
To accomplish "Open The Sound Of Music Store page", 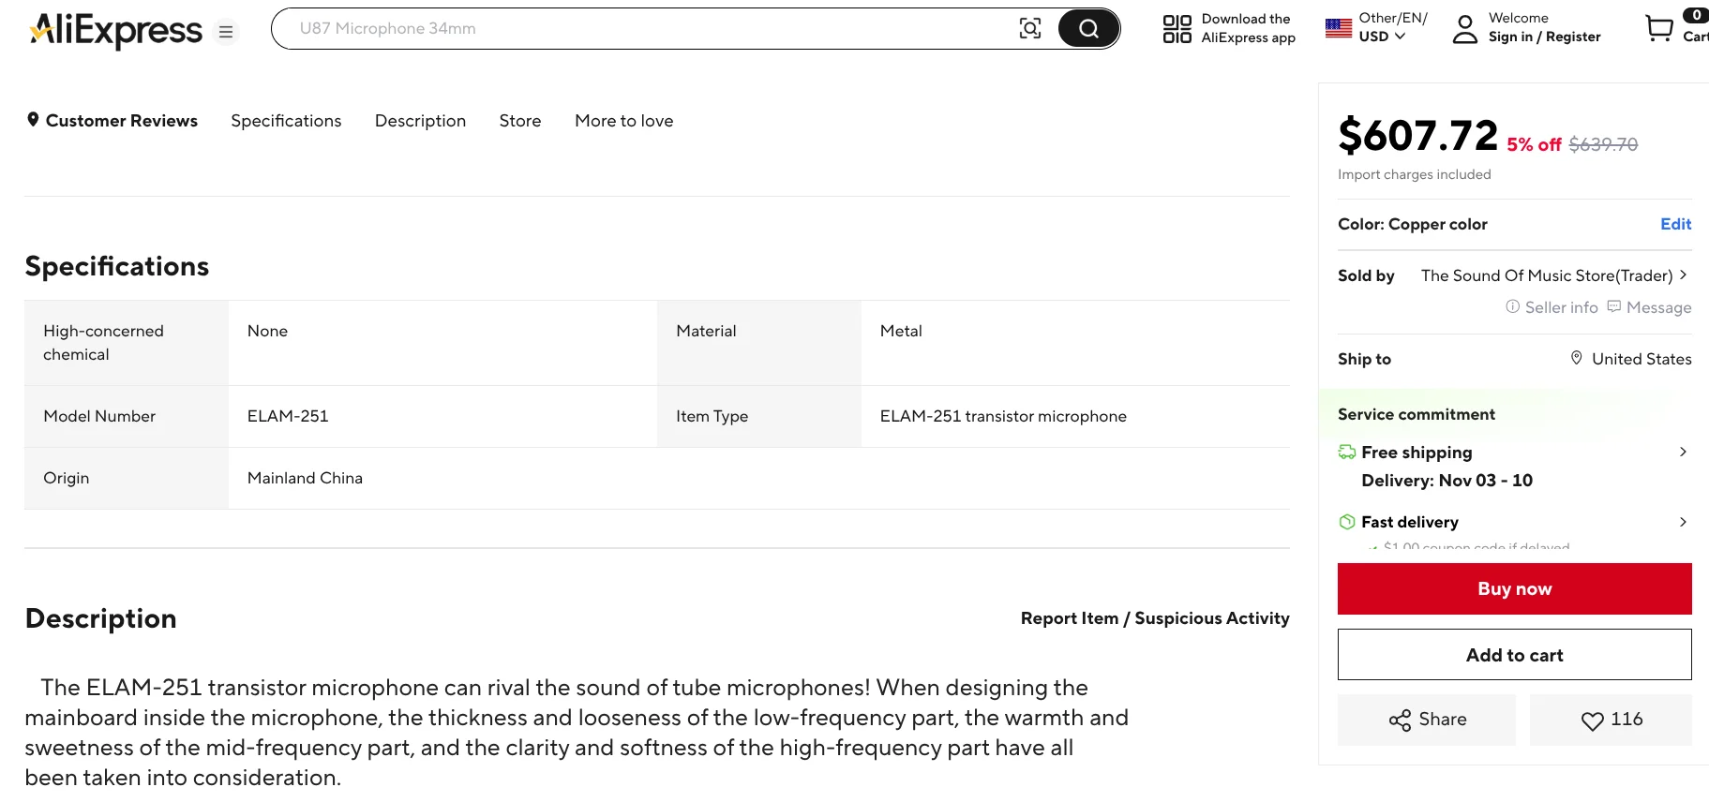I will coord(1546,275).
